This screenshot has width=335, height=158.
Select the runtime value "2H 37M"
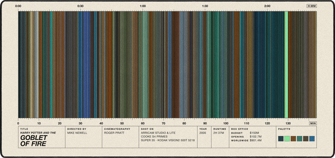pos(218,133)
